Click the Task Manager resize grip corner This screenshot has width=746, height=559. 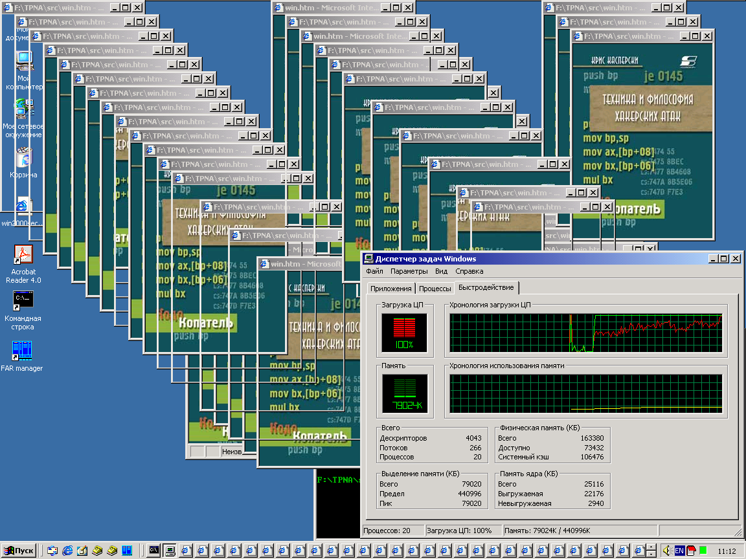click(737, 531)
